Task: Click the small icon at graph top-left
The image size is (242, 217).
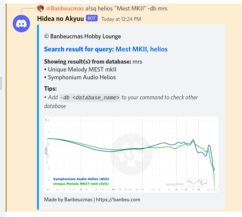Action: (x=46, y=120)
